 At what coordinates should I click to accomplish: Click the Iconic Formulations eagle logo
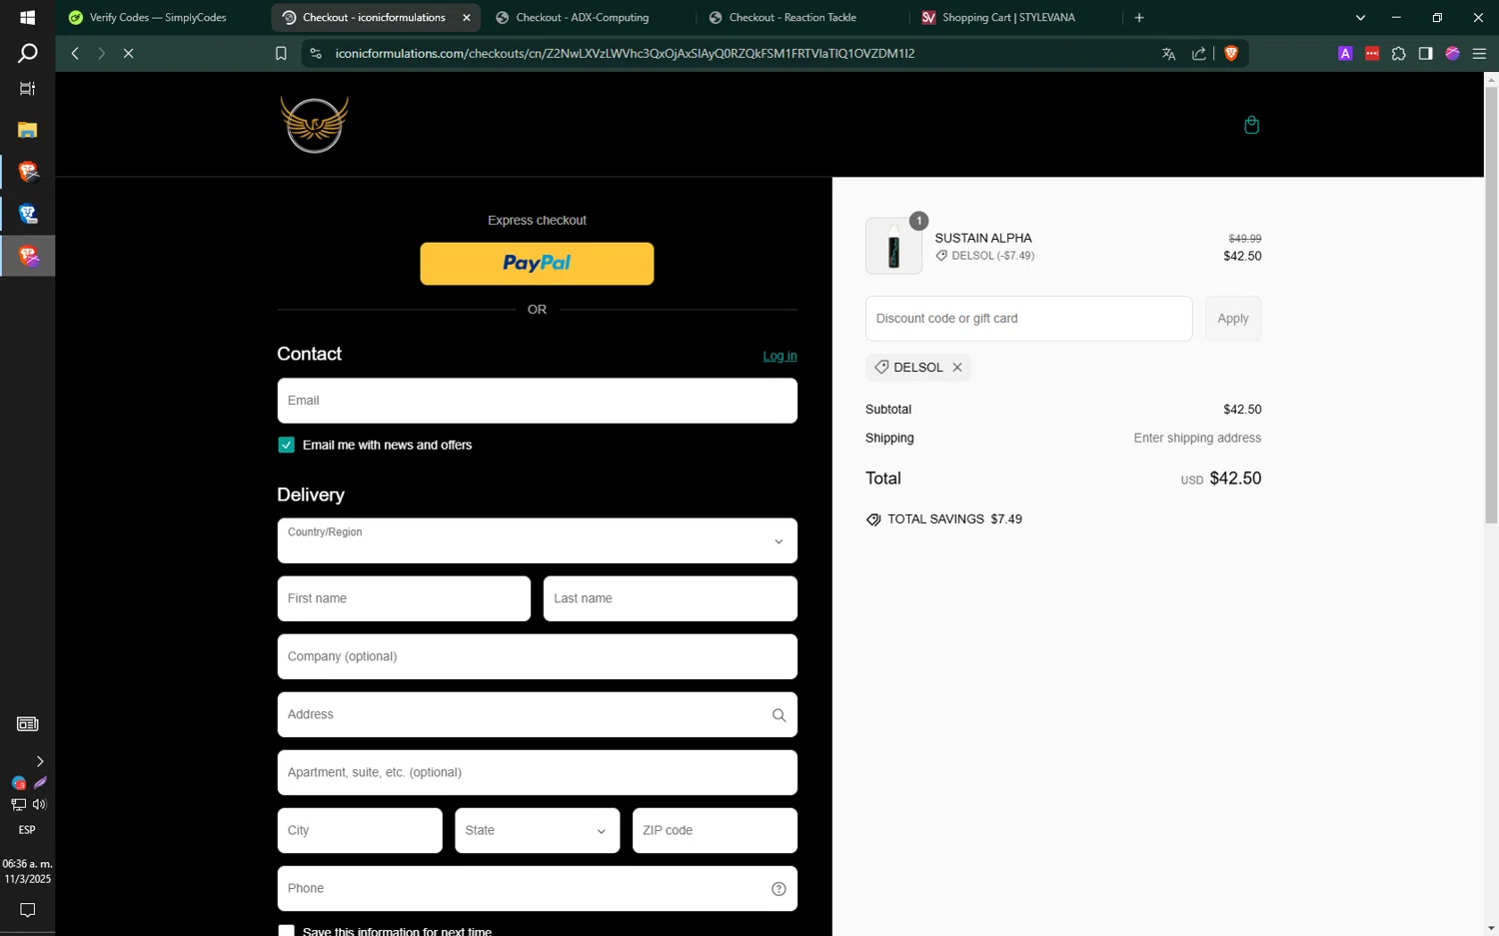point(315,125)
